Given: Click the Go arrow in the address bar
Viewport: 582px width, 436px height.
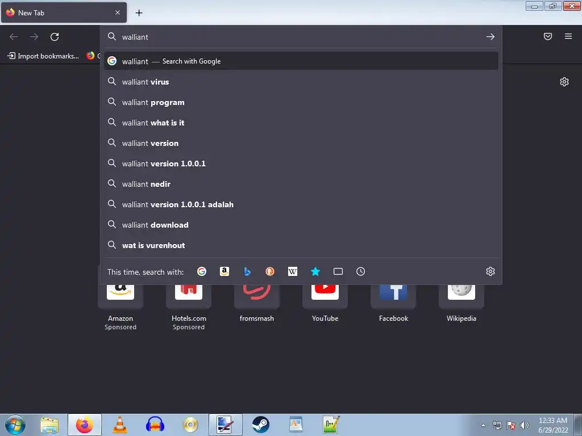Looking at the screenshot, I should click(x=490, y=37).
